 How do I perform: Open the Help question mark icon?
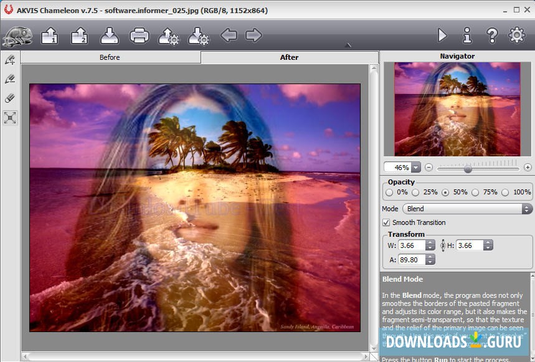[492, 36]
